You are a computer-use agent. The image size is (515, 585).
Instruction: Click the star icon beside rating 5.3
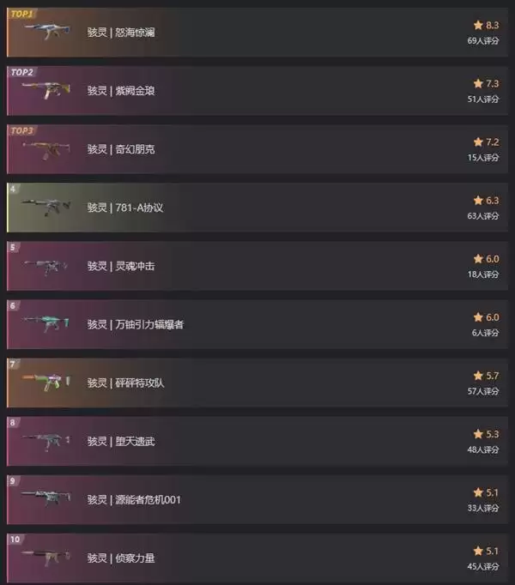click(x=478, y=434)
